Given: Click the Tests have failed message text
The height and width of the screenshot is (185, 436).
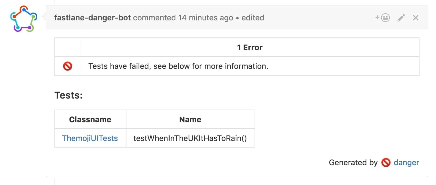Looking at the screenshot, I should coord(178,66).
